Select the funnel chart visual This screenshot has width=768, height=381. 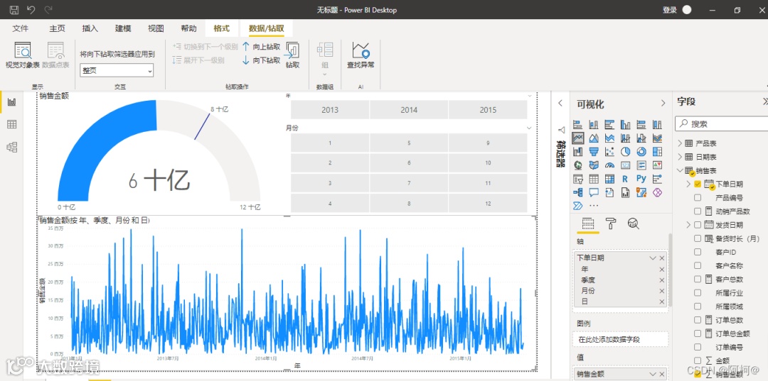coord(594,151)
